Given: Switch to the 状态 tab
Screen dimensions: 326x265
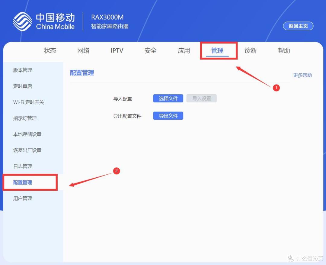Looking at the screenshot, I should point(50,51).
